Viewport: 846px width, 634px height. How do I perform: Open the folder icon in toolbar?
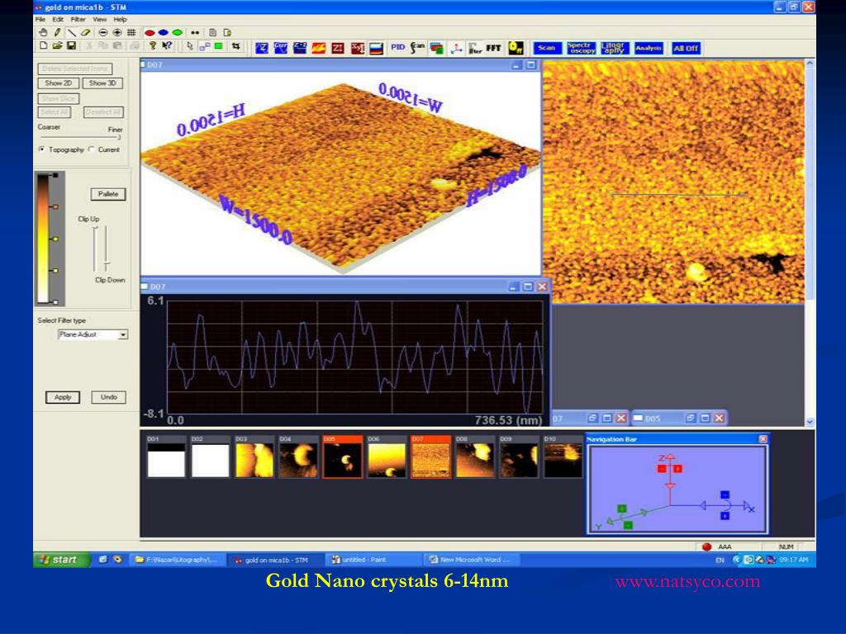pyautogui.click(x=57, y=47)
